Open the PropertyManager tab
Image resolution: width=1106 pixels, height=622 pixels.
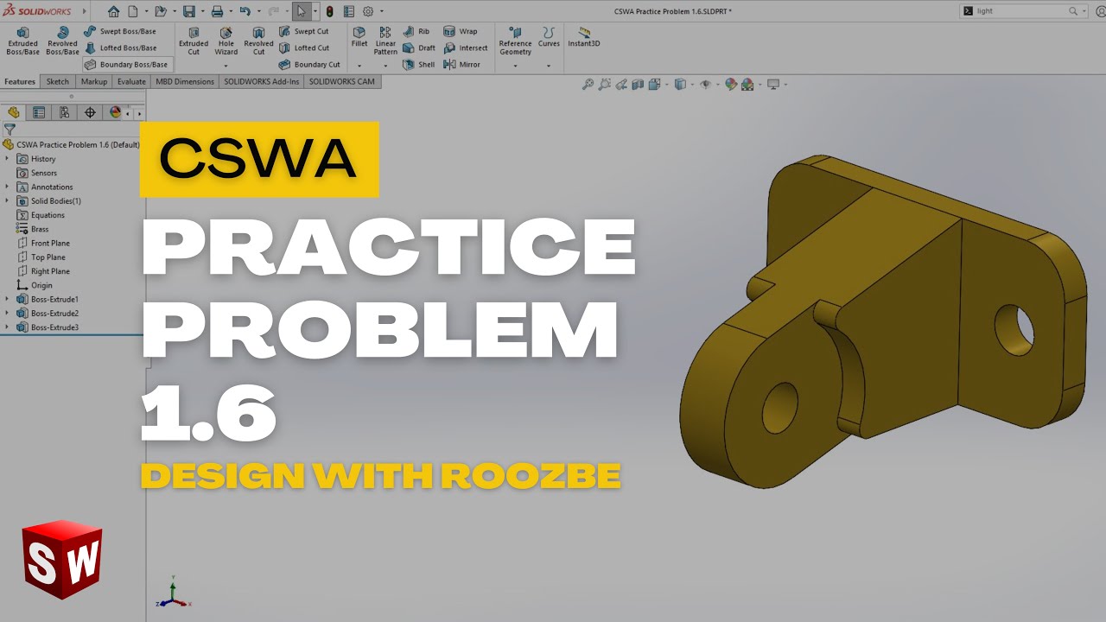pos(39,112)
